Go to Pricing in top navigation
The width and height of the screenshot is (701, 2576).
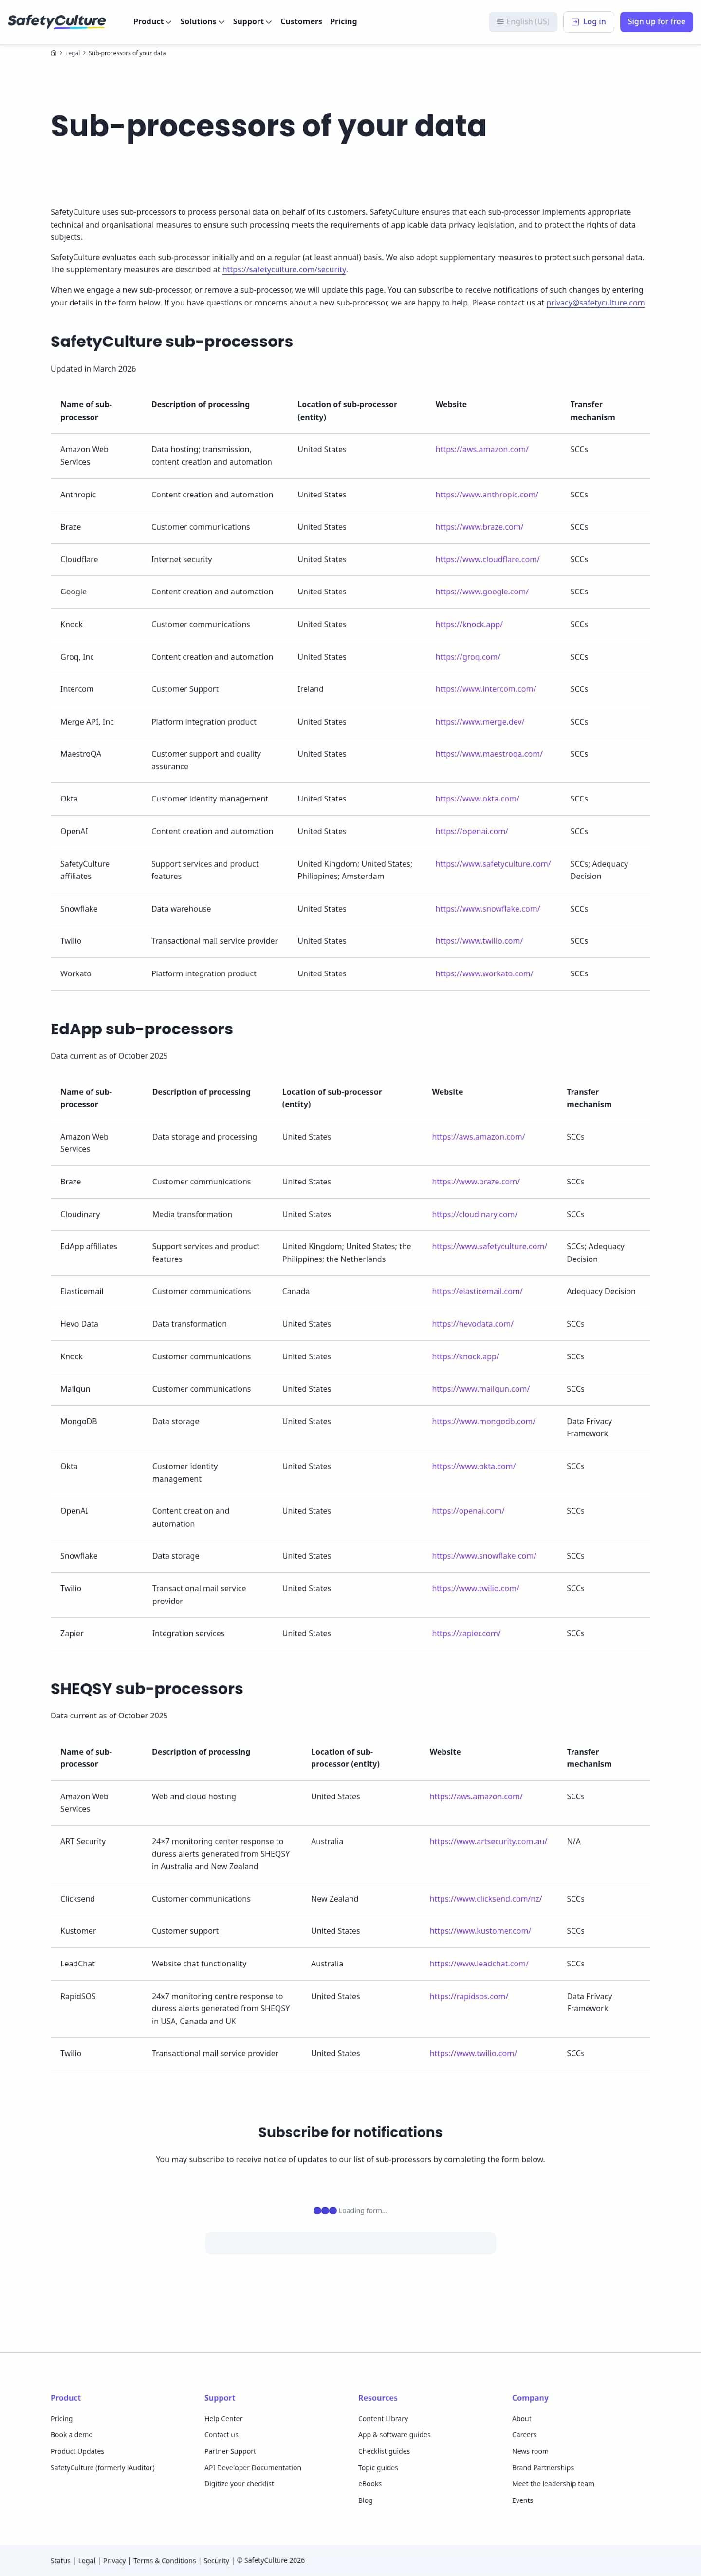pyautogui.click(x=344, y=22)
